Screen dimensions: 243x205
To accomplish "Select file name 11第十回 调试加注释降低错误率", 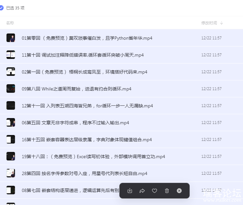I will click(83, 55).
